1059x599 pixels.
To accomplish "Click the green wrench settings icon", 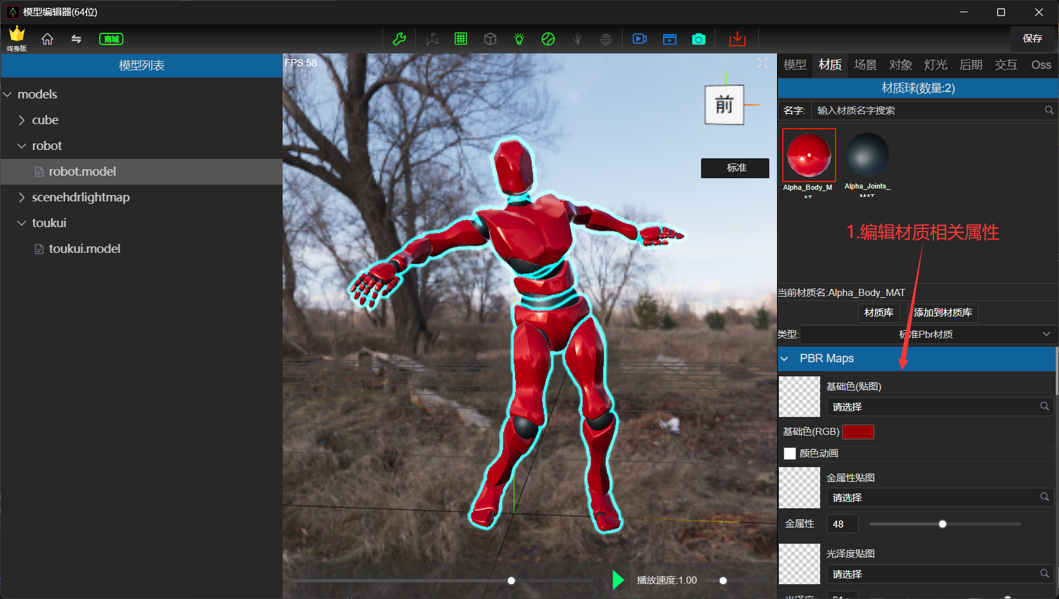I will [x=399, y=39].
